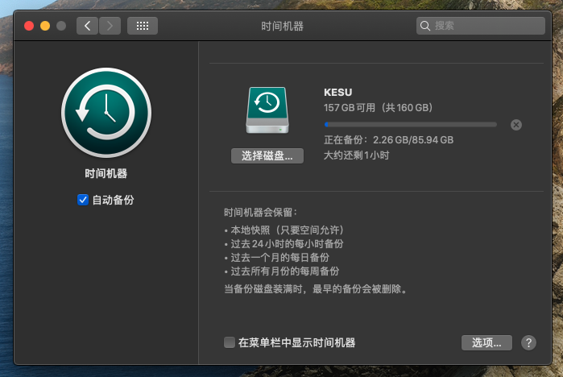Click the 正在备份 status text
Image resolution: width=563 pixels, height=377 pixels.
(388, 139)
